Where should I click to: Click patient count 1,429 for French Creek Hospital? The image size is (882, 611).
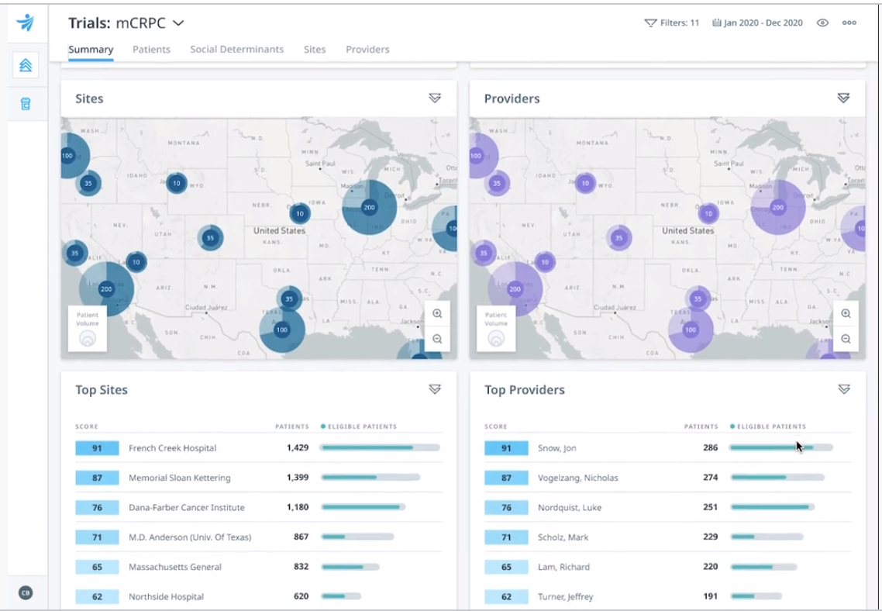pyautogui.click(x=298, y=448)
